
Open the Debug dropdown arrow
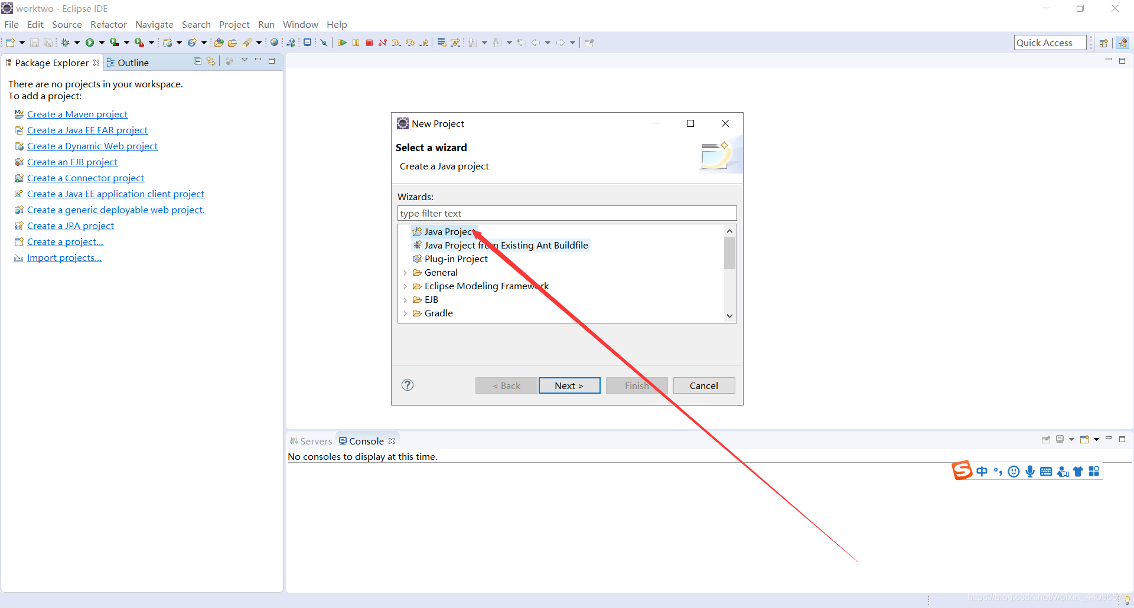77,43
